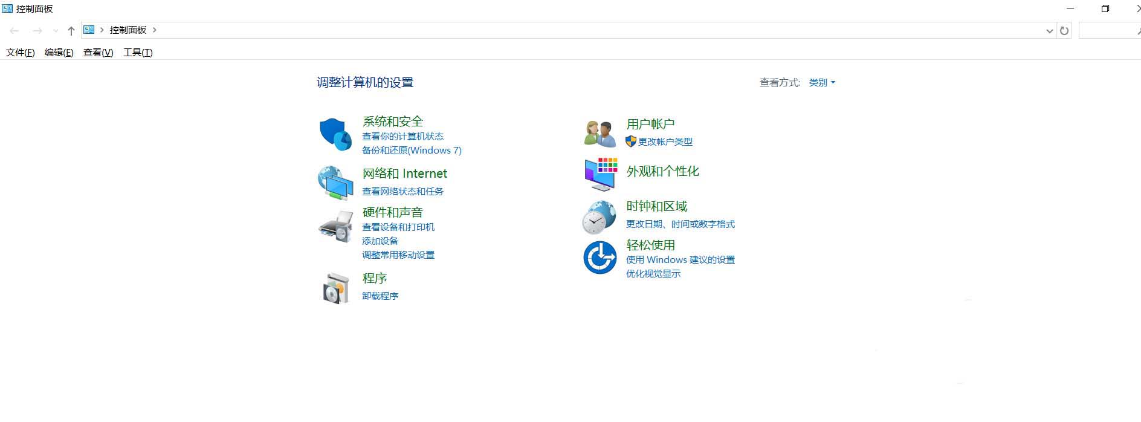Open the 系统和安全 heading link

tap(393, 122)
